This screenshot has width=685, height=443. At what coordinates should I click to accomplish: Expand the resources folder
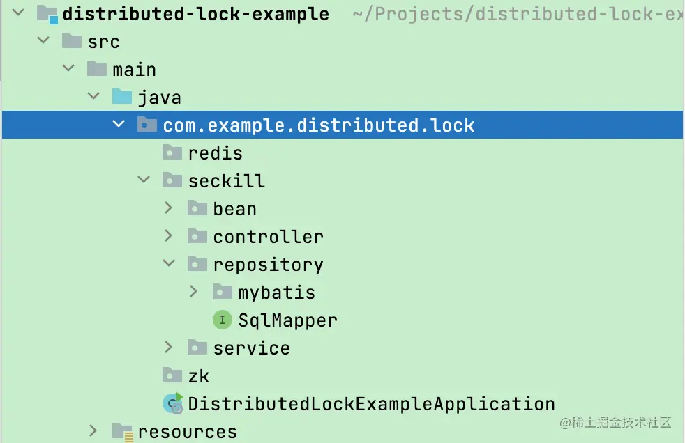tap(93, 430)
